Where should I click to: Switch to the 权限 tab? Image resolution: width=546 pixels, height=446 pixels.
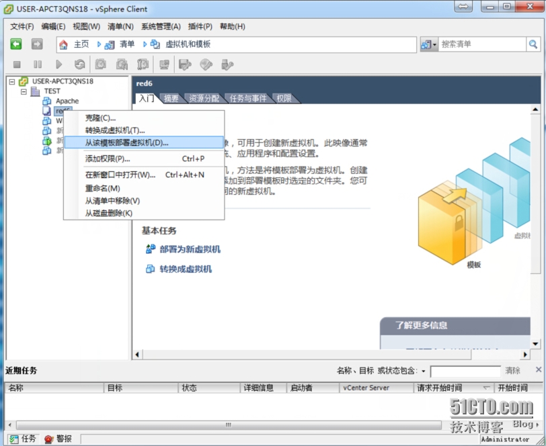click(284, 99)
